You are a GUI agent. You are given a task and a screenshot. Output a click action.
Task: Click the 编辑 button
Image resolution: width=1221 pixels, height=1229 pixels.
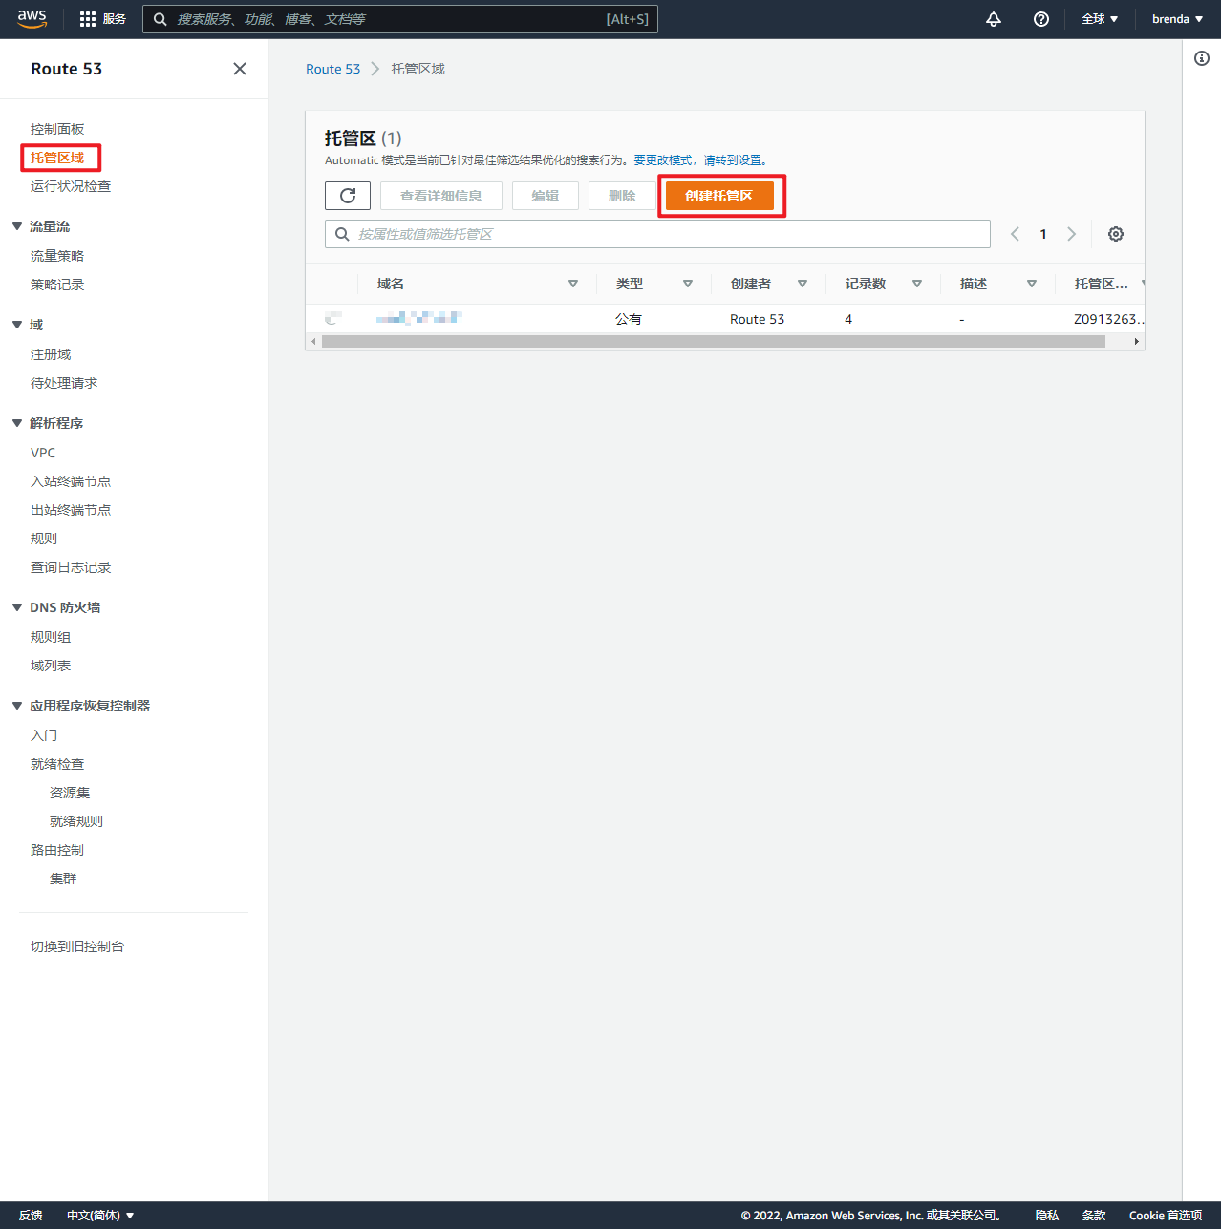[x=546, y=196]
